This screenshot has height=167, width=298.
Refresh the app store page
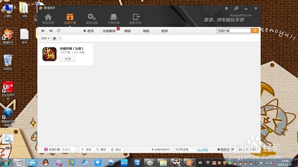[x=59, y=31]
